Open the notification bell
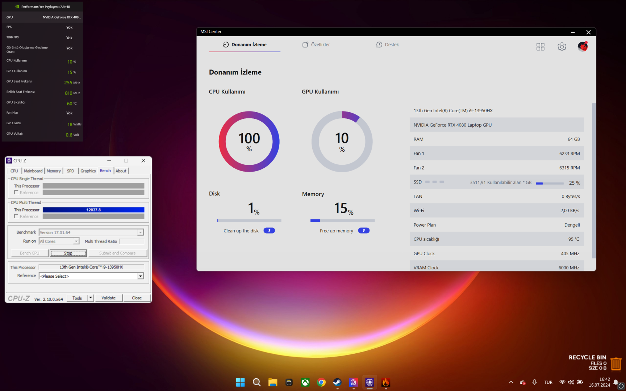The height and width of the screenshot is (391, 626). click(x=616, y=382)
